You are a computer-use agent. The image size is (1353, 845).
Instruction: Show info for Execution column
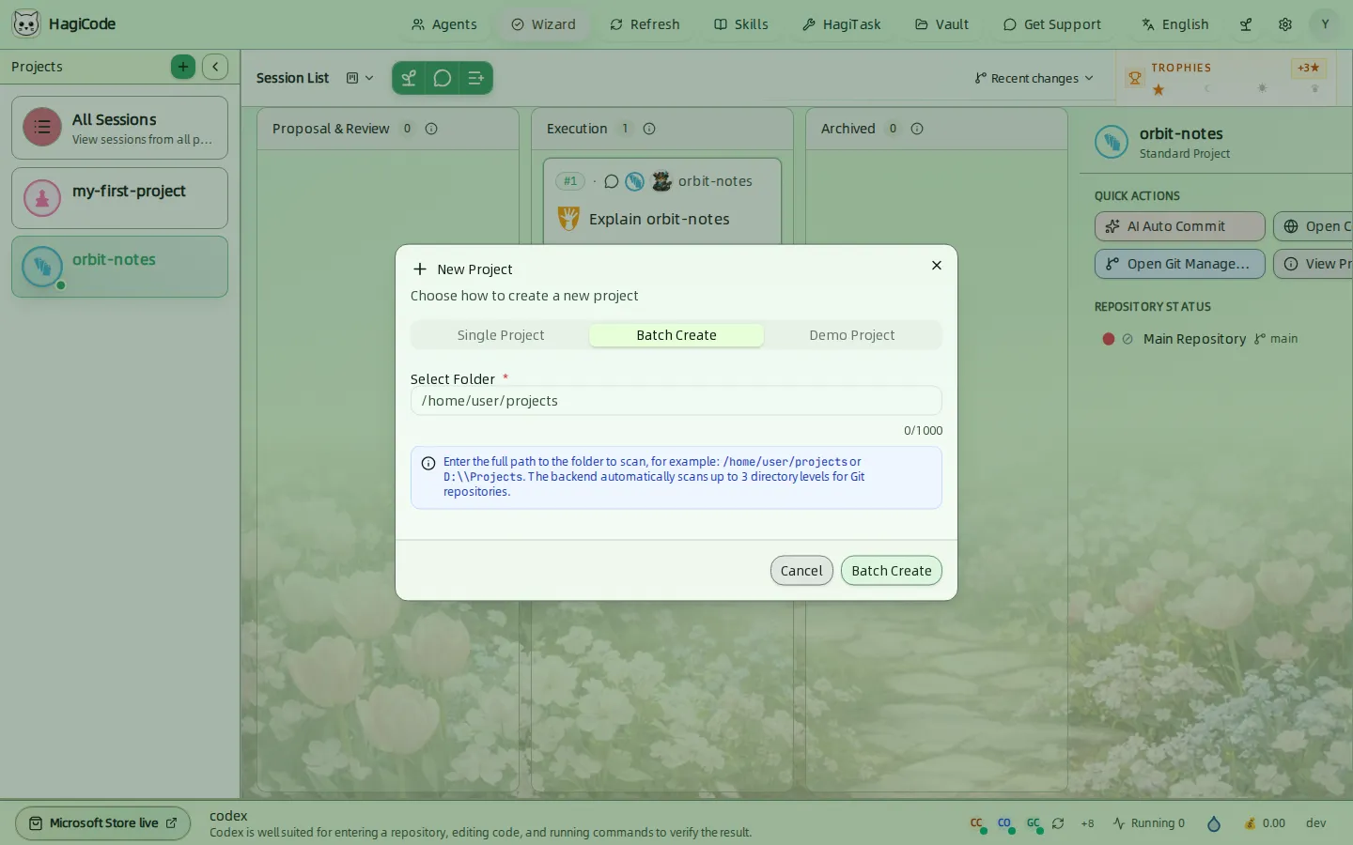[649, 129]
